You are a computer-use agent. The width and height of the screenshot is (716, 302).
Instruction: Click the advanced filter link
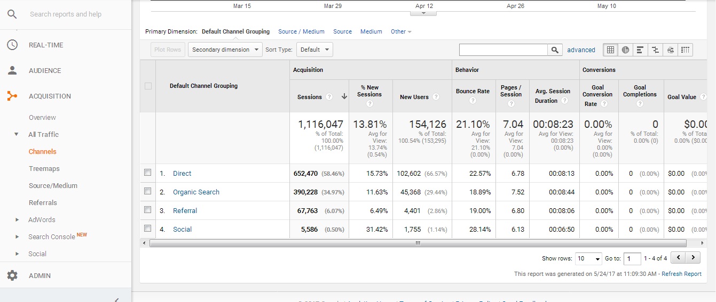pos(581,50)
